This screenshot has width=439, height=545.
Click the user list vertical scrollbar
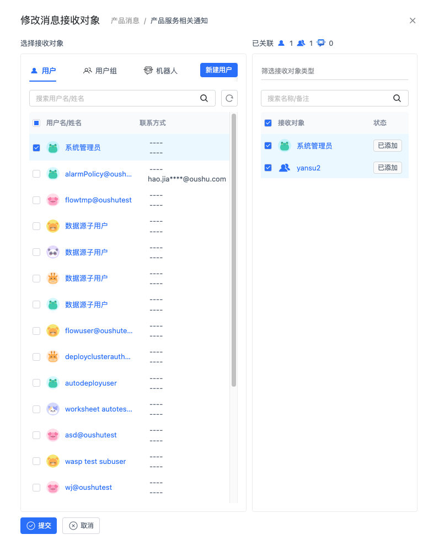coord(234,248)
